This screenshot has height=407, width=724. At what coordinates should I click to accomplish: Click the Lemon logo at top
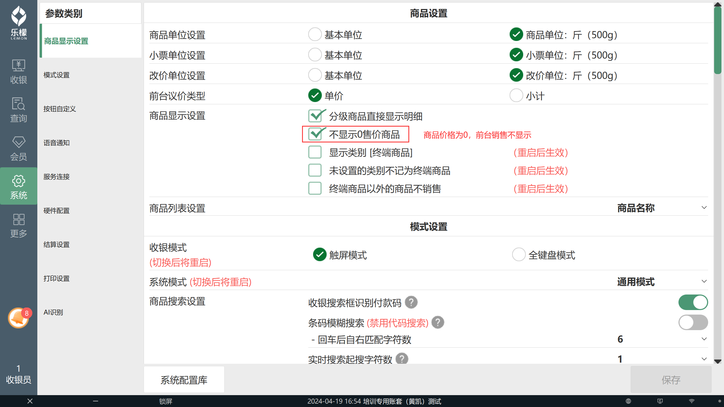19,23
